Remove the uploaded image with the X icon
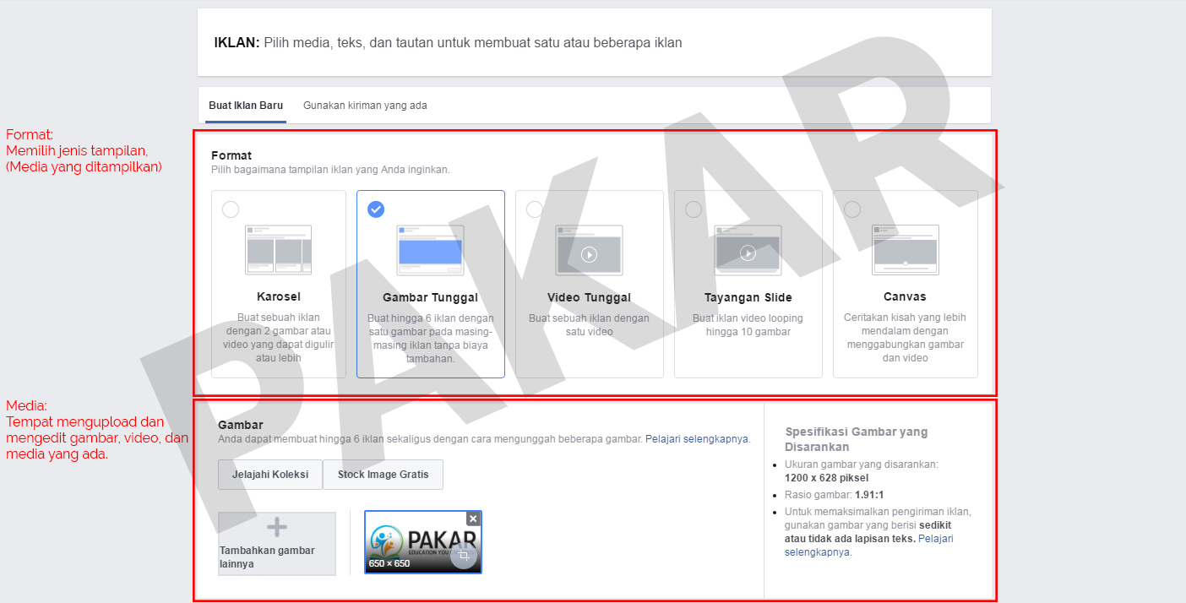This screenshot has height=603, width=1186. [x=473, y=519]
